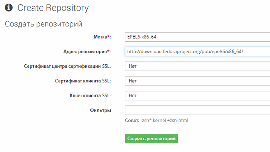Click the Метка field label
The height and width of the screenshot is (152, 270).
[100, 37]
